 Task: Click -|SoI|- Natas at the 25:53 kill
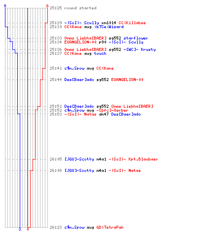pos(80,114)
